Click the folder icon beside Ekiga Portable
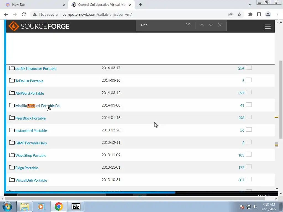The width and height of the screenshot is (283, 212). pos(12,168)
